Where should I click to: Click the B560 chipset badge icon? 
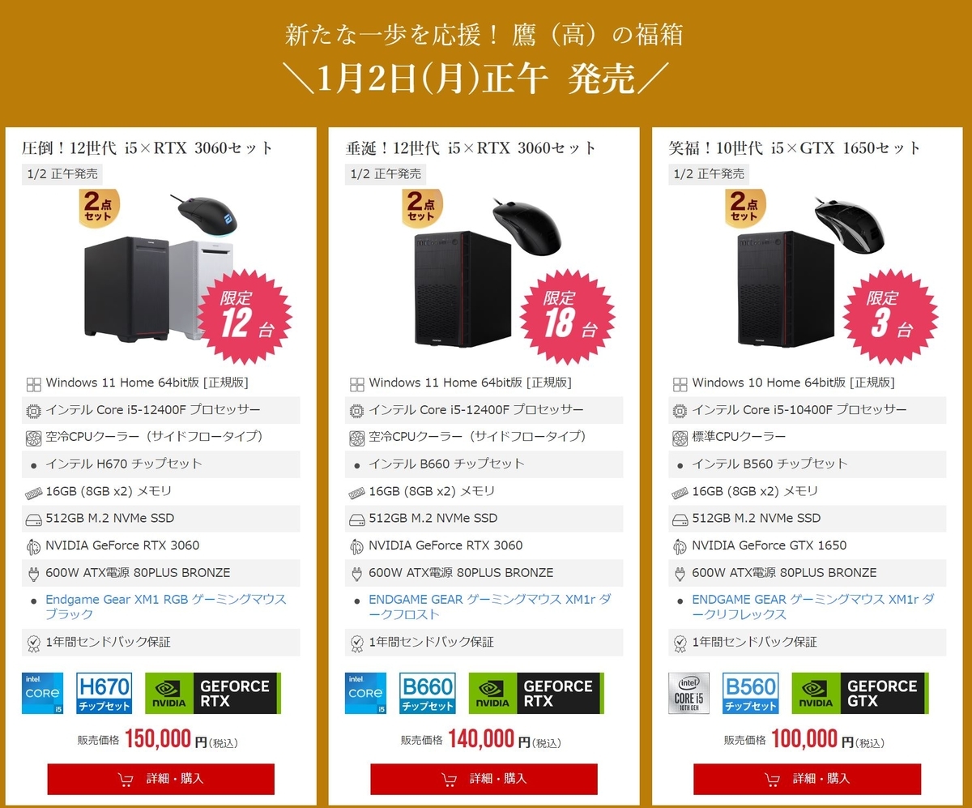750,693
